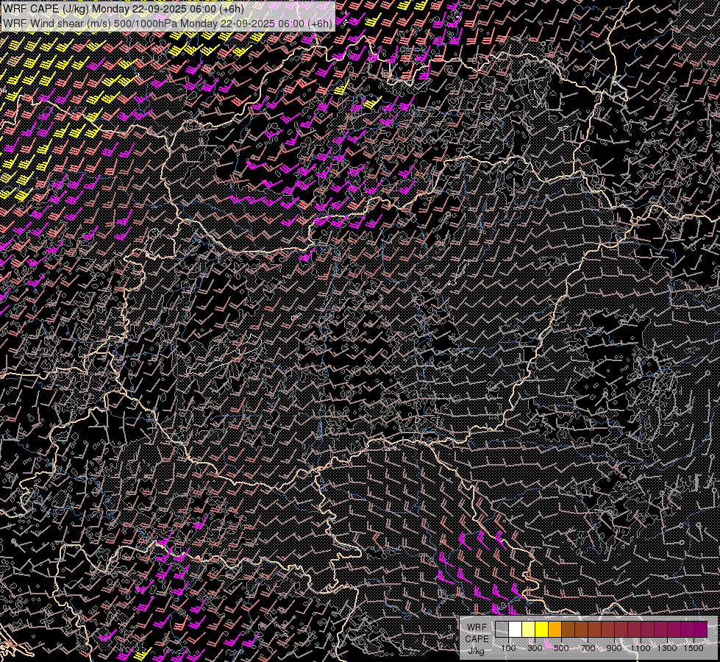The width and height of the screenshot is (720, 662).
Task: Click the "WRF CAPE J/kg" legend caption
Action: tap(477, 638)
